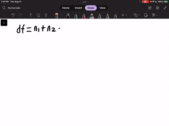Viewport: 169px width, 126px height.
Task: Switch to the Draw tab
Action: click(91, 8)
